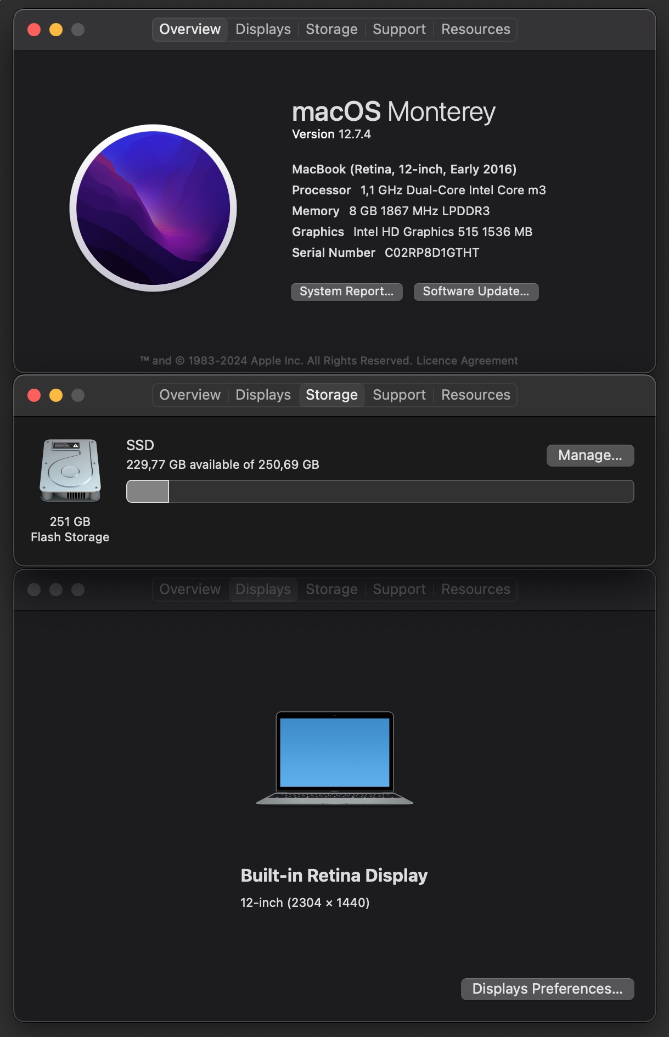Screen dimensions: 669x1037
Task: Click the Manage storage button
Action: (x=591, y=456)
